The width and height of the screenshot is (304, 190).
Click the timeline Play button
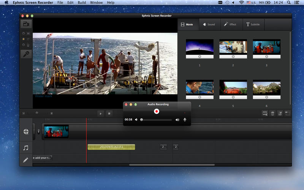[100, 114]
